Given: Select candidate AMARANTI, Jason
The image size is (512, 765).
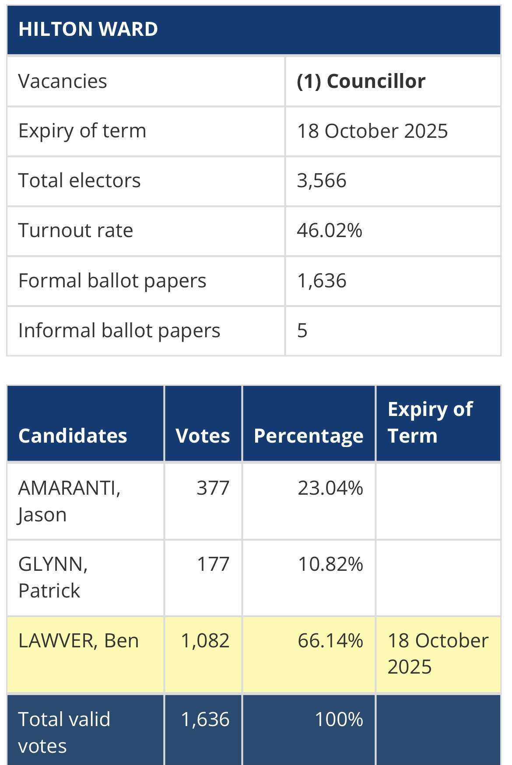Looking at the screenshot, I should click(70, 501).
